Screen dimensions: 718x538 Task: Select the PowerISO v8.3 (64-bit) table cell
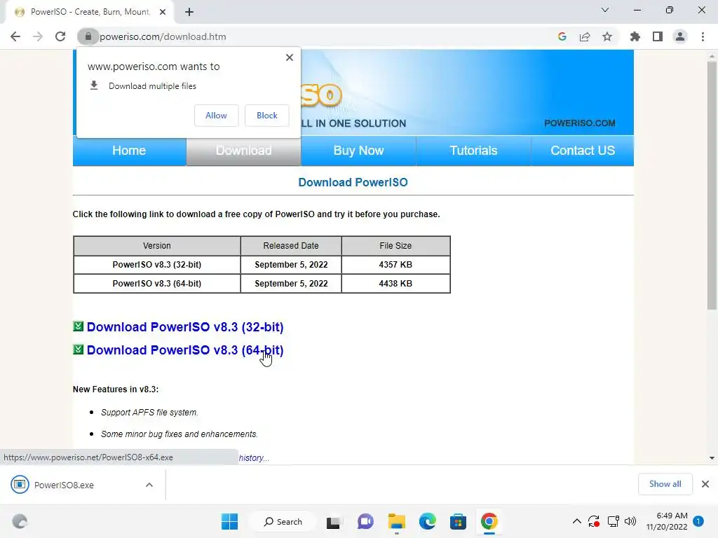tap(157, 284)
